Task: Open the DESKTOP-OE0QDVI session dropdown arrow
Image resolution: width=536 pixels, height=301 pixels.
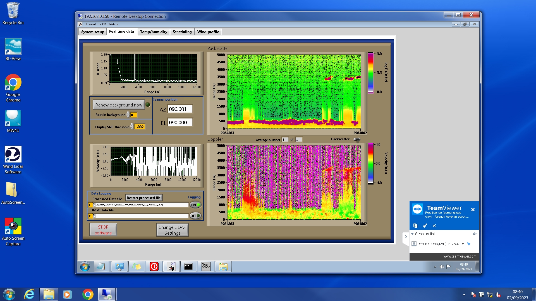Action: [x=463, y=244]
